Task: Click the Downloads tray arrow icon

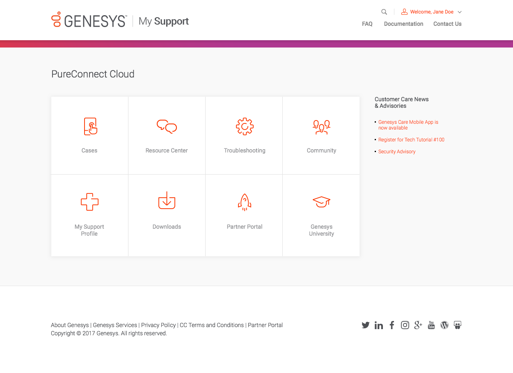Action: click(167, 200)
